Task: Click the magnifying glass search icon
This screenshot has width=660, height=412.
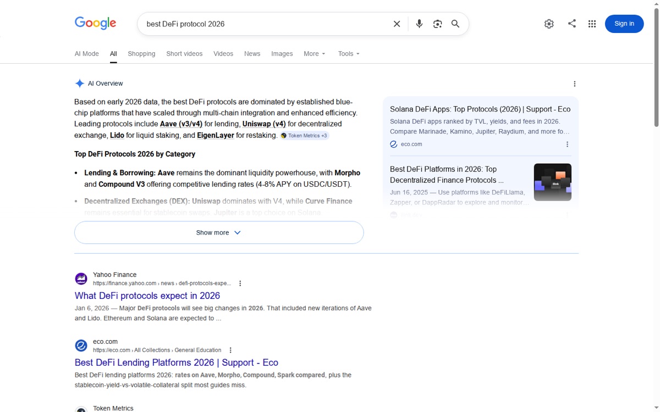Action: tap(455, 24)
